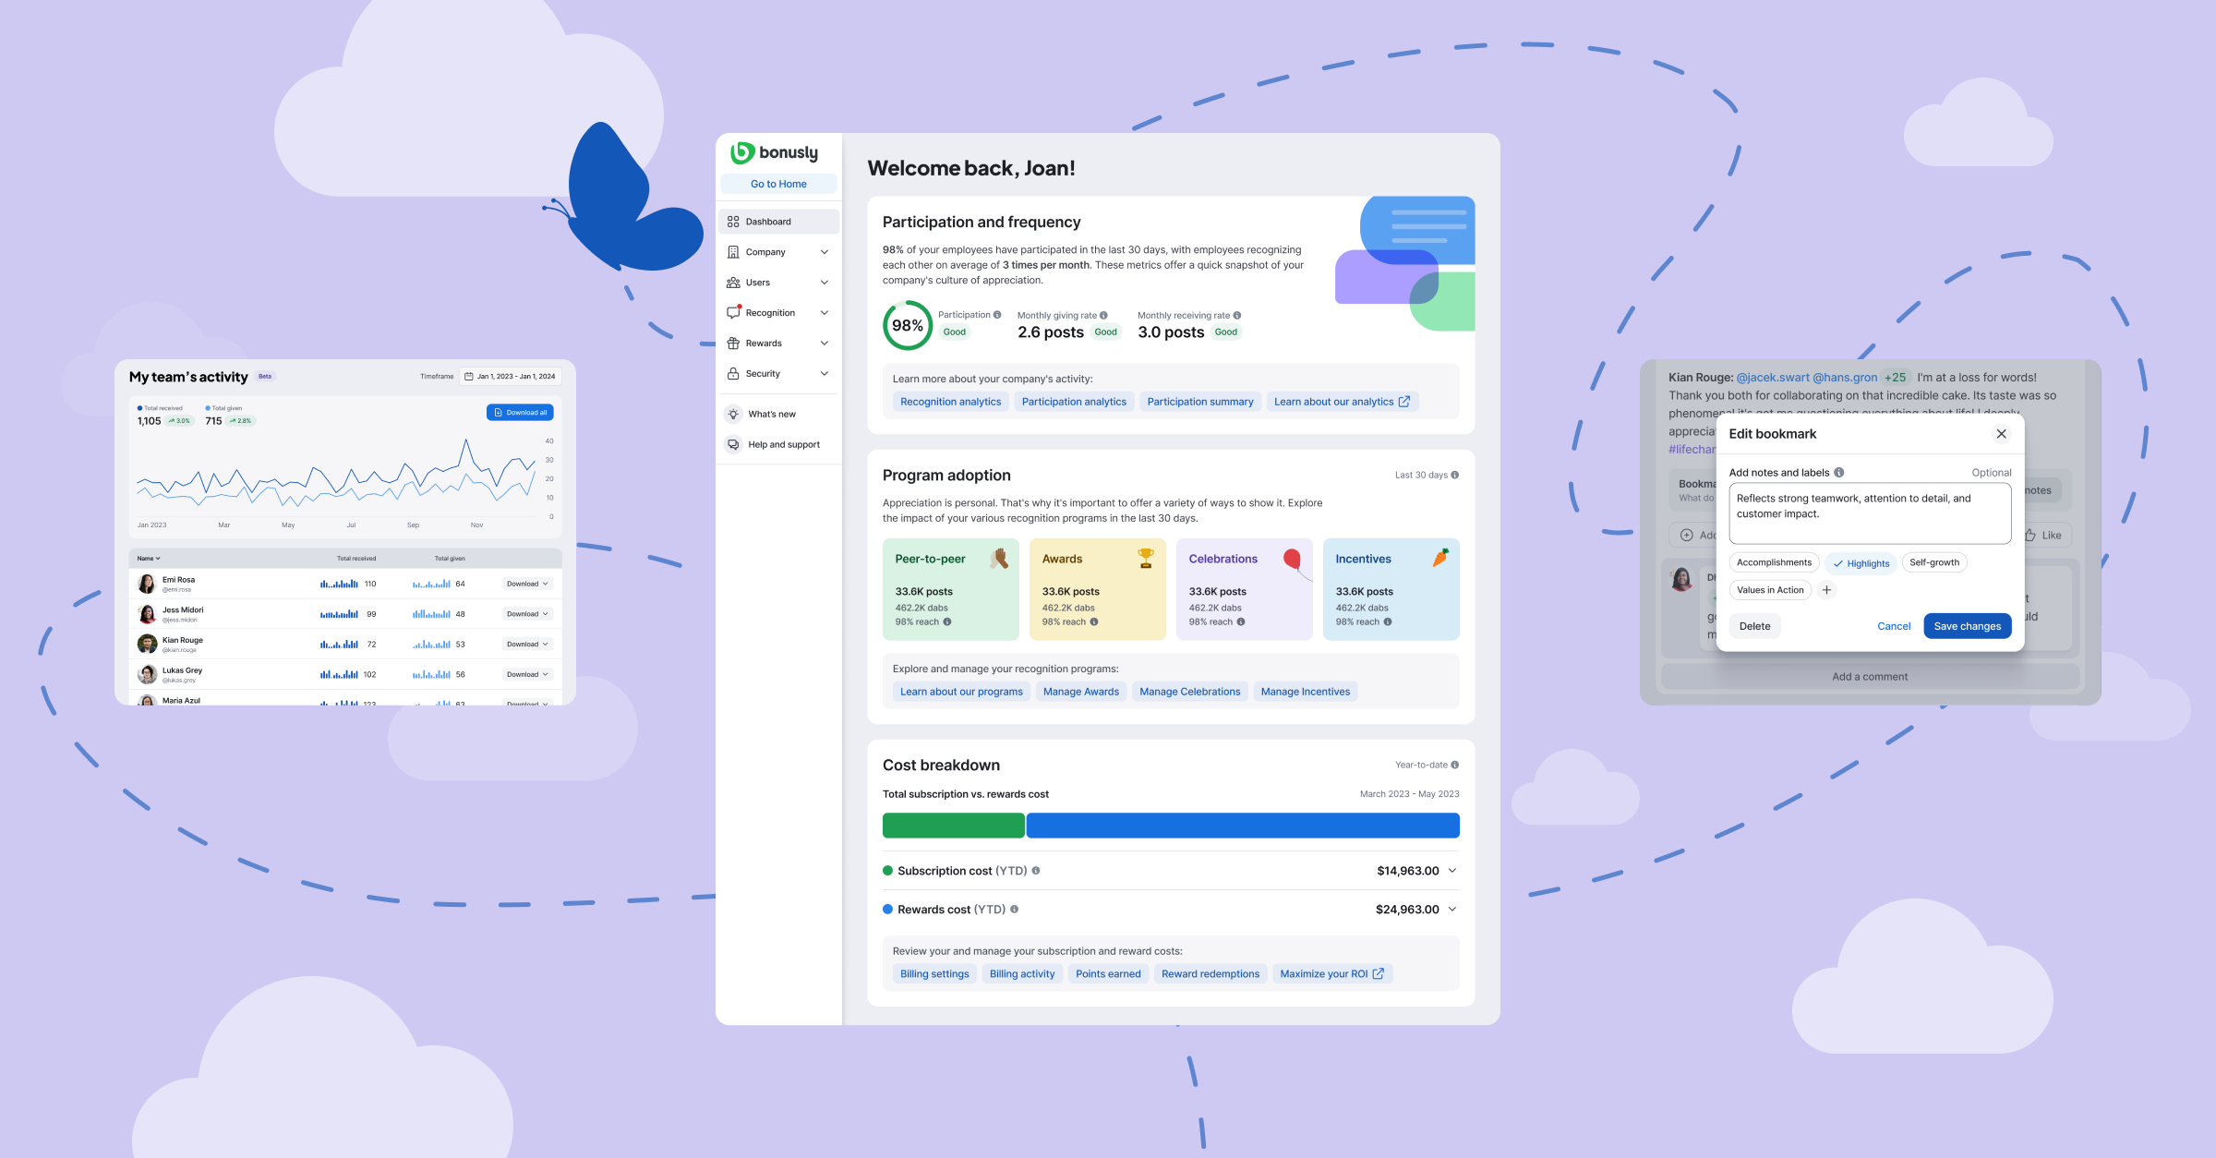Select the Values in Action label
This screenshot has height=1158, width=2216.
coord(1769,590)
